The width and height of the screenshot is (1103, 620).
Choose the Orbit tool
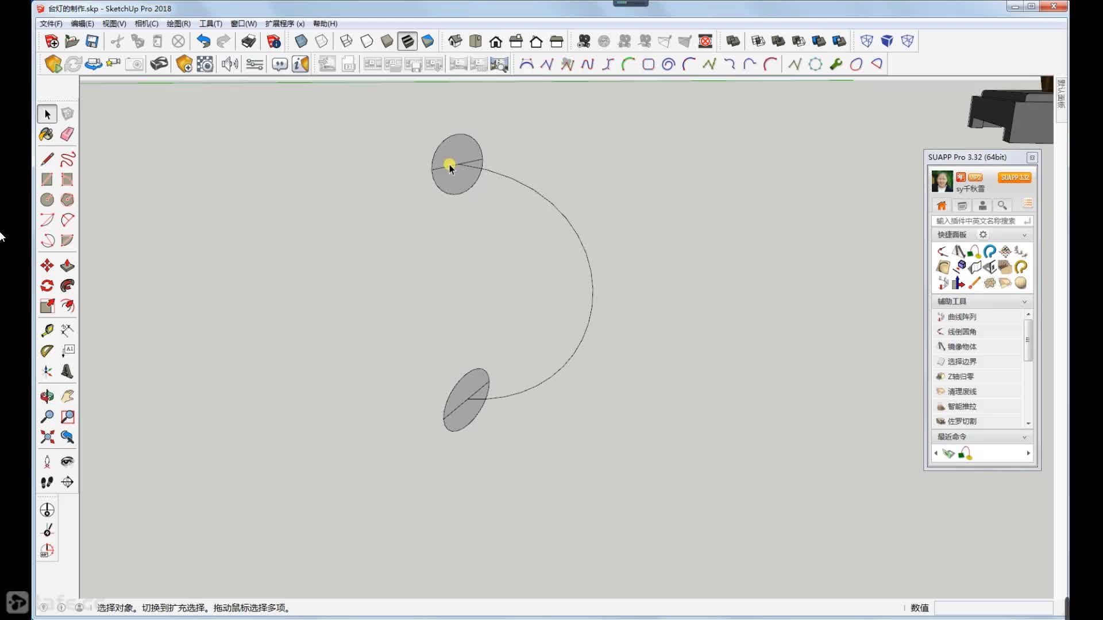47,396
